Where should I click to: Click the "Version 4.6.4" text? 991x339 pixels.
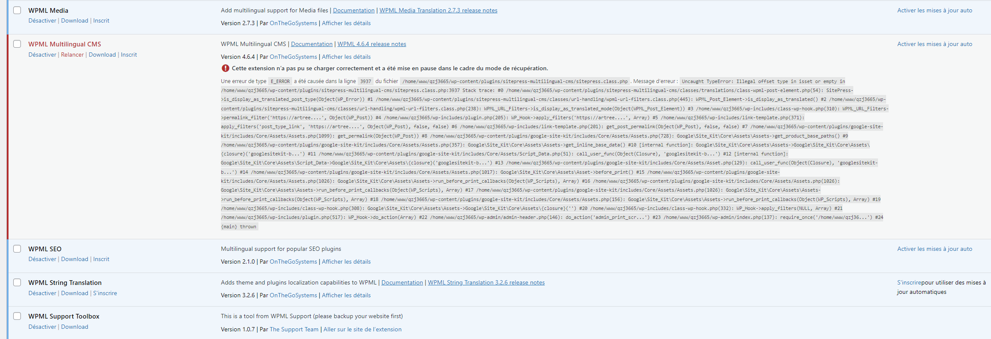click(238, 57)
